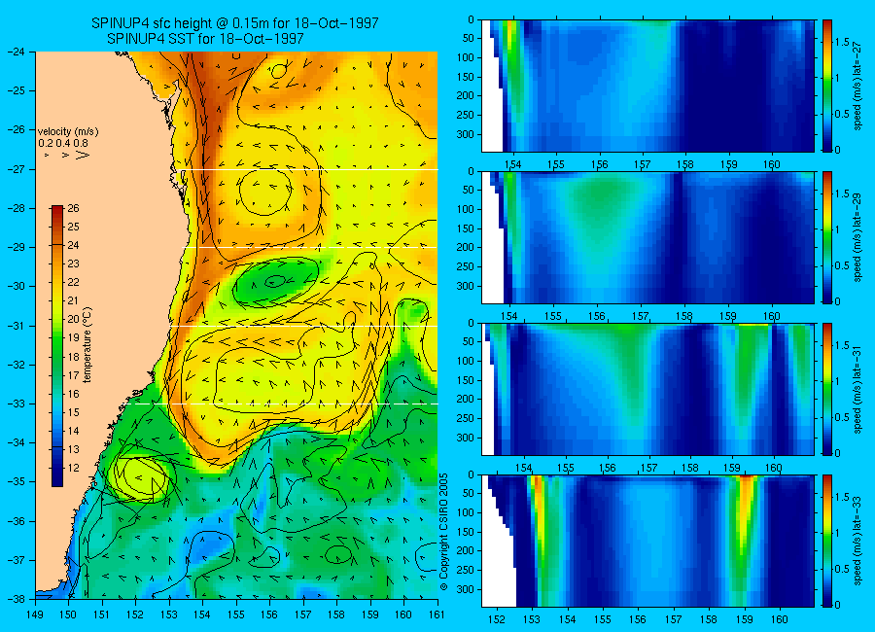The height and width of the screenshot is (632, 875).
Task: Click the 'speed (m/s) lat=-31' label
Action: point(858,389)
